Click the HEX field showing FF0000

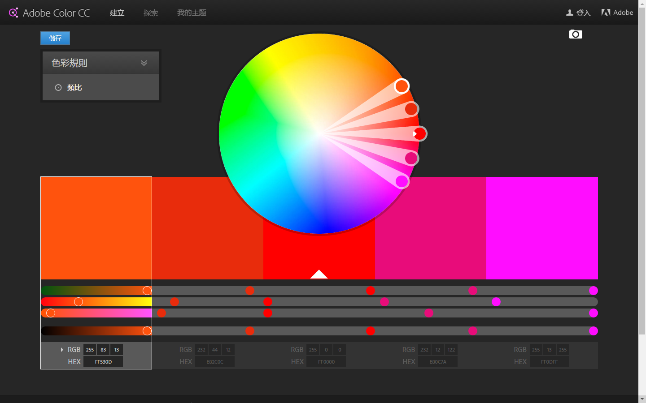coord(326,362)
